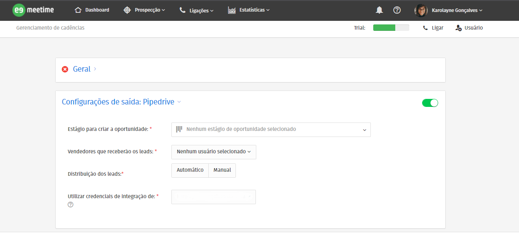Click the Trial progress bar

click(391, 28)
